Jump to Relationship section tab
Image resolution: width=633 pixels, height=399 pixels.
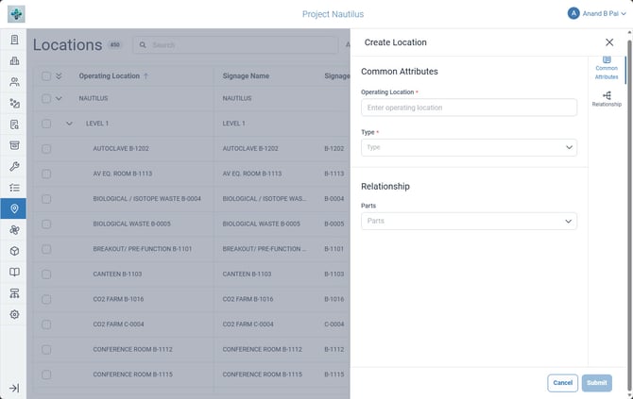[x=607, y=99]
